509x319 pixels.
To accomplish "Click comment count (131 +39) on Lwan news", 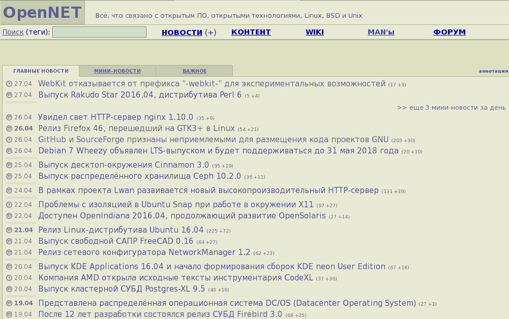I will [394, 192].
